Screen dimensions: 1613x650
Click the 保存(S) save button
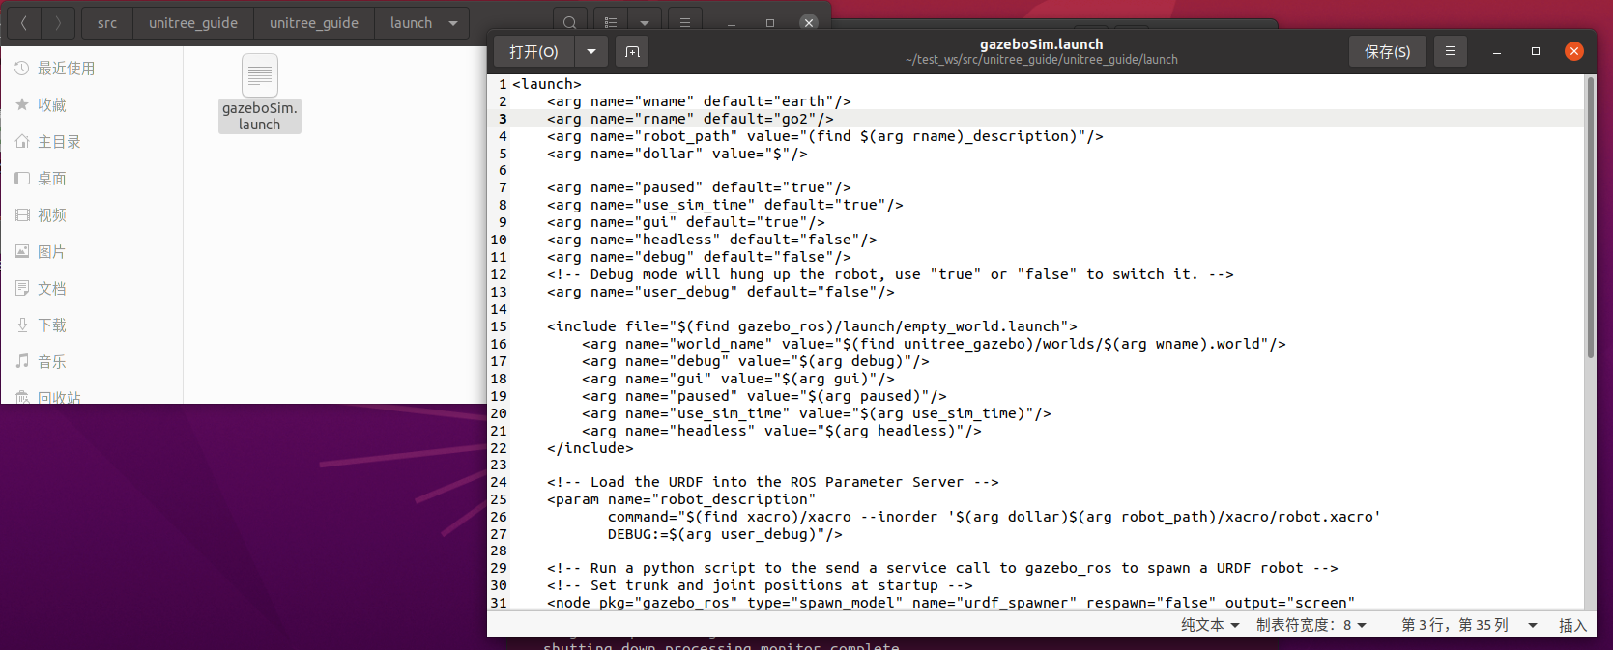click(x=1387, y=52)
